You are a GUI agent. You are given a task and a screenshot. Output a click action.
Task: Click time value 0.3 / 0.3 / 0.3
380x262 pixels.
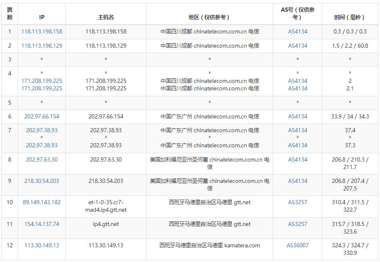[350, 31]
